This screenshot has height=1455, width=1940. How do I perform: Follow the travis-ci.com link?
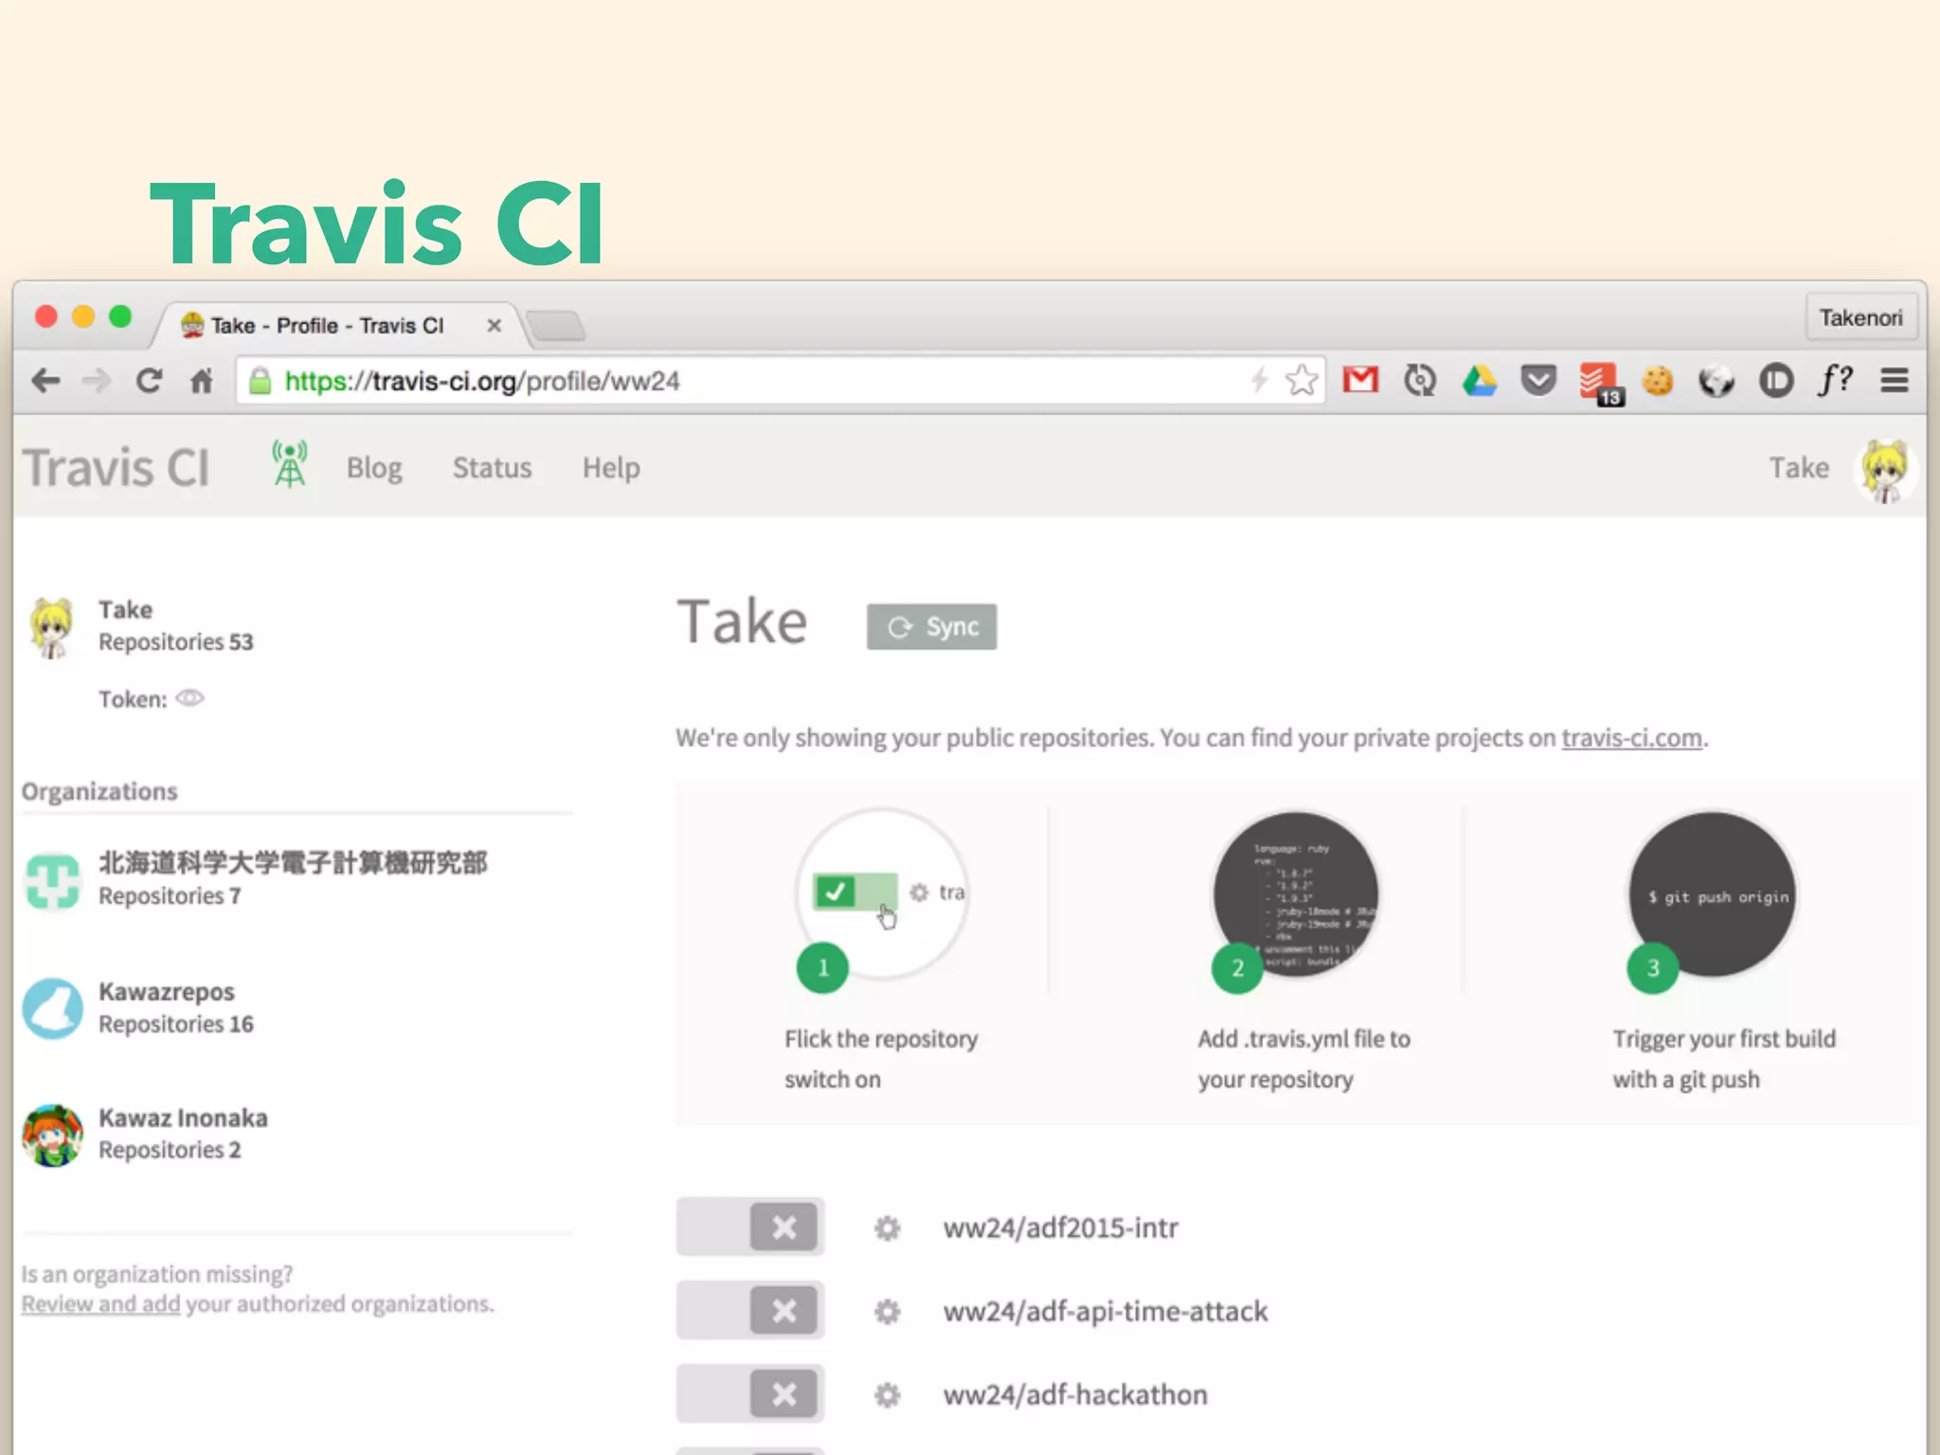coord(1631,738)
